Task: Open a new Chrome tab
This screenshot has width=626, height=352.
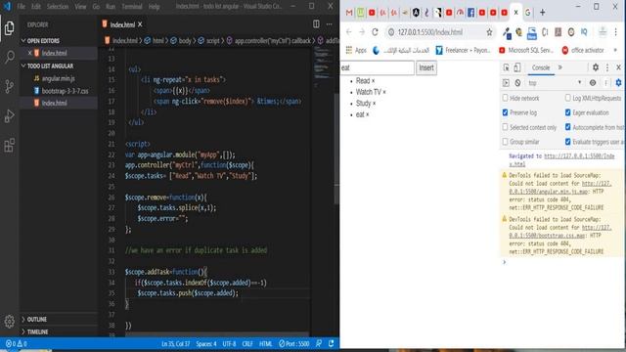Action: 542,13
